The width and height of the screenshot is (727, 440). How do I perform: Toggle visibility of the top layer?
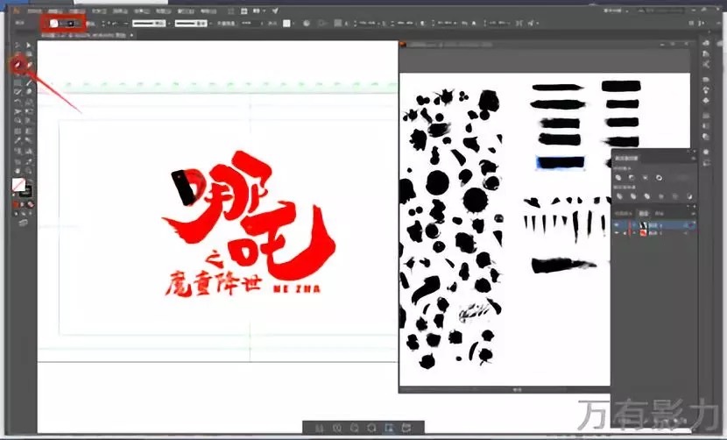[618, 225]
